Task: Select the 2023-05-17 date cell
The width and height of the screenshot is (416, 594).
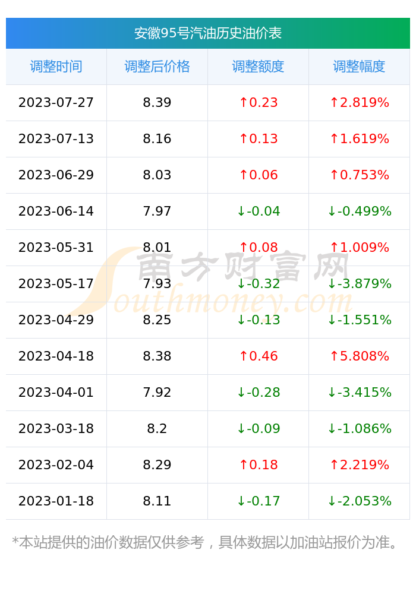Action: click(56, 283)
